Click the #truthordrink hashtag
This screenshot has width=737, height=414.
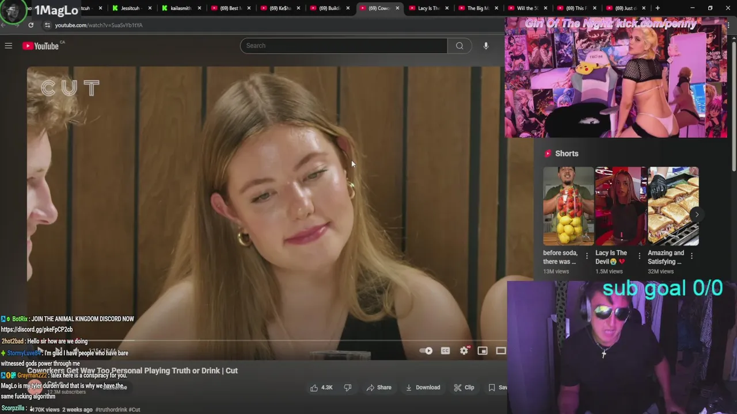(x=111, y=409)
